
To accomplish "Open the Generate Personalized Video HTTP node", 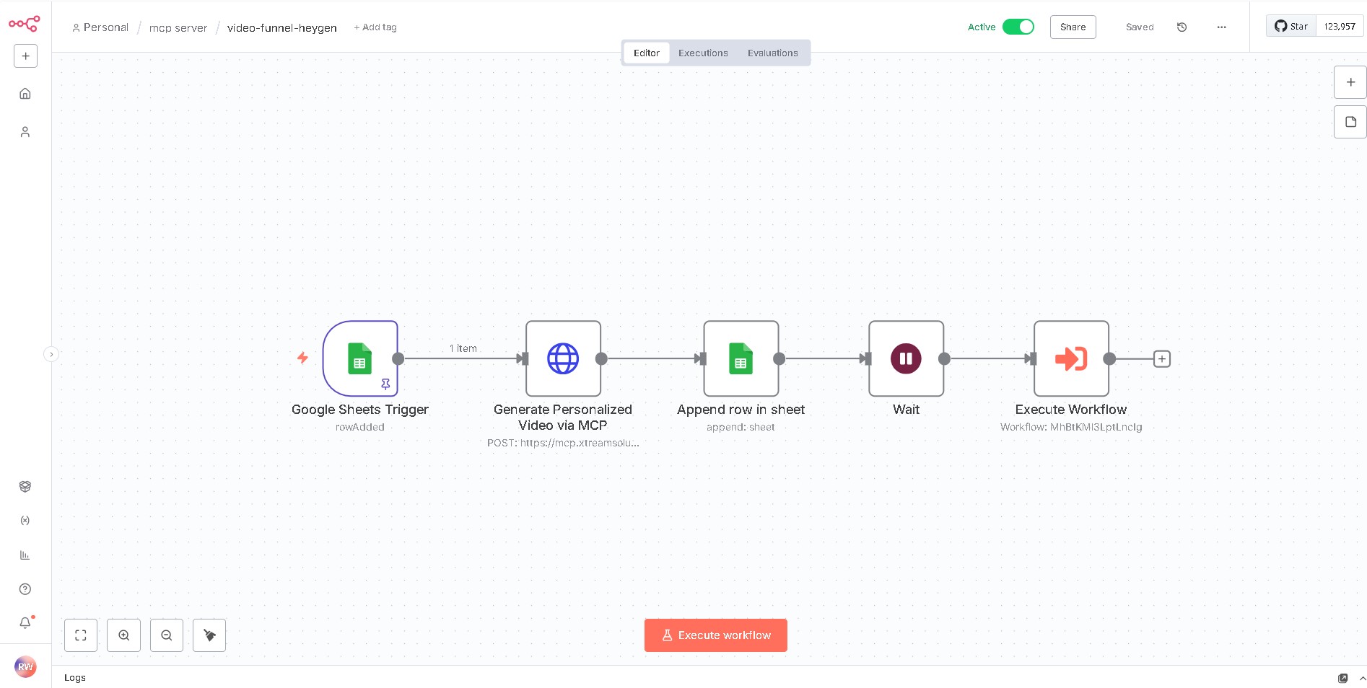I will click(563, 358).
